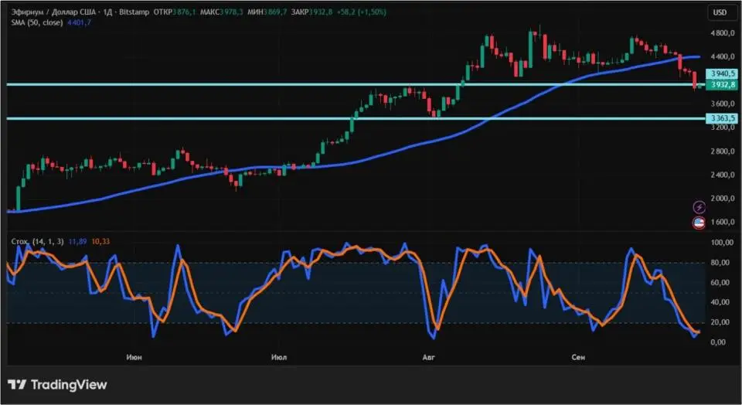Click the blue stochastic value 11,89
Viewport: 742px width, 405px height.
click(x=77, y=242)
